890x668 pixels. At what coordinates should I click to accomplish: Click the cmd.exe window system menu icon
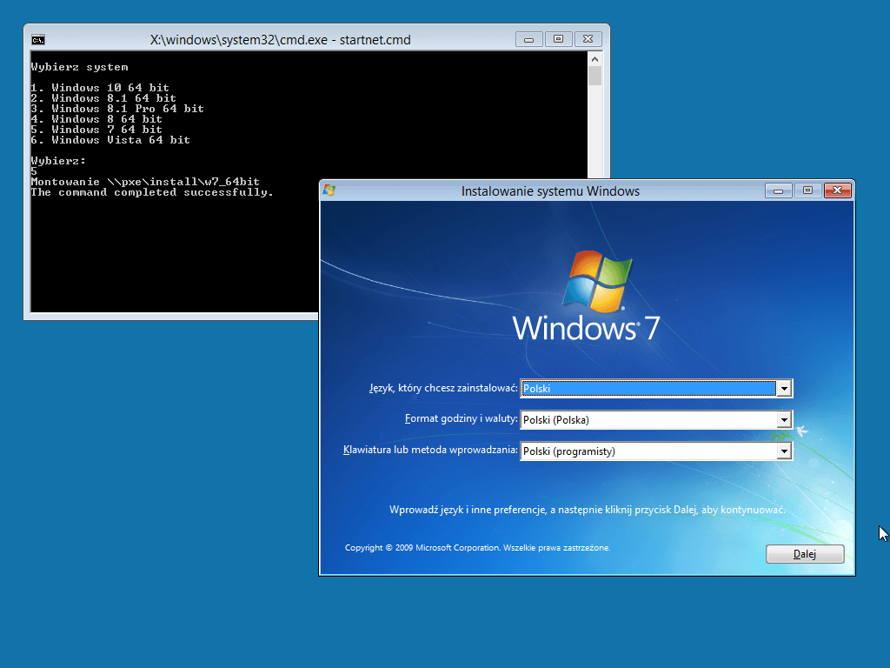click(38, 40)
